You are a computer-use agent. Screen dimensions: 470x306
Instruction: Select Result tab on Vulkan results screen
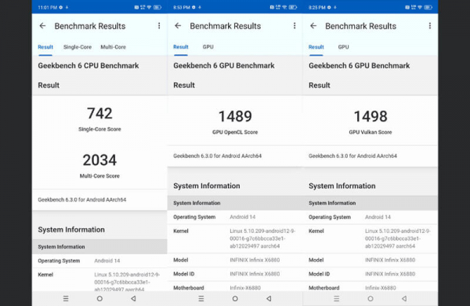[x=316, y=47]
